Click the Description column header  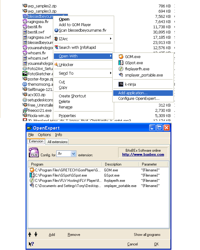tap(120, 164)
